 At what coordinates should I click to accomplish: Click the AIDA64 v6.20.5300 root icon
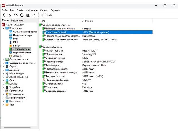3,25
